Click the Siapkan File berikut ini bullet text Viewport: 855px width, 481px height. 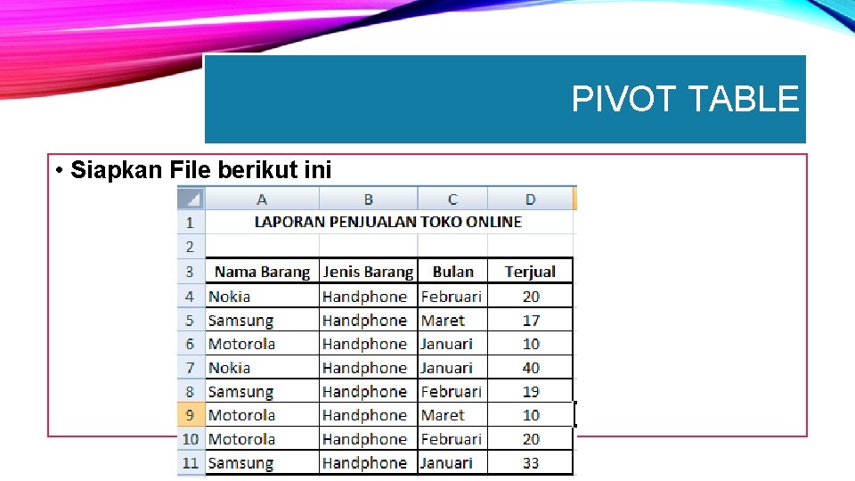[200, 169]
